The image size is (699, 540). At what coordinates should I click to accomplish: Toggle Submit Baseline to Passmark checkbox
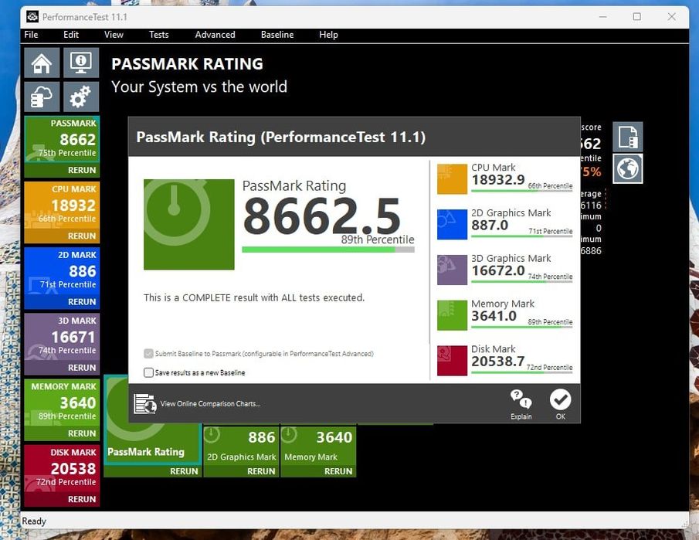[148, 354]
